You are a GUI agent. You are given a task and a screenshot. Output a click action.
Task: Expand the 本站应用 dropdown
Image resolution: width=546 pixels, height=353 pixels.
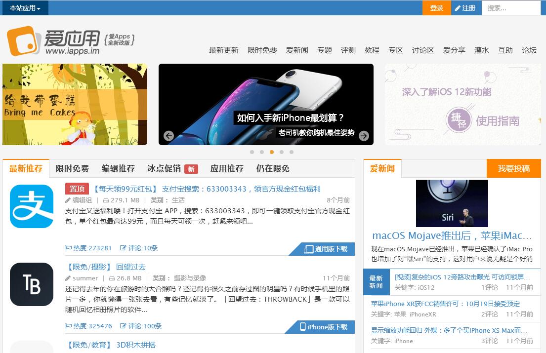[25, 8]
